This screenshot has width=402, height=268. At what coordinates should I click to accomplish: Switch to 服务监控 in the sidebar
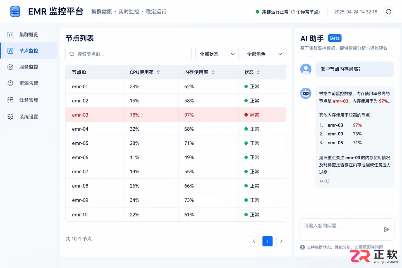click(x=28, y=67)
